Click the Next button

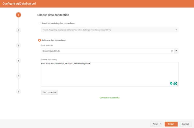157,124
